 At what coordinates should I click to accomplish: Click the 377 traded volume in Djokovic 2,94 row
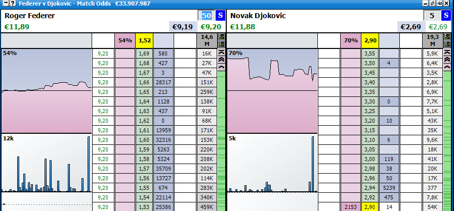(x=433, y=188)
